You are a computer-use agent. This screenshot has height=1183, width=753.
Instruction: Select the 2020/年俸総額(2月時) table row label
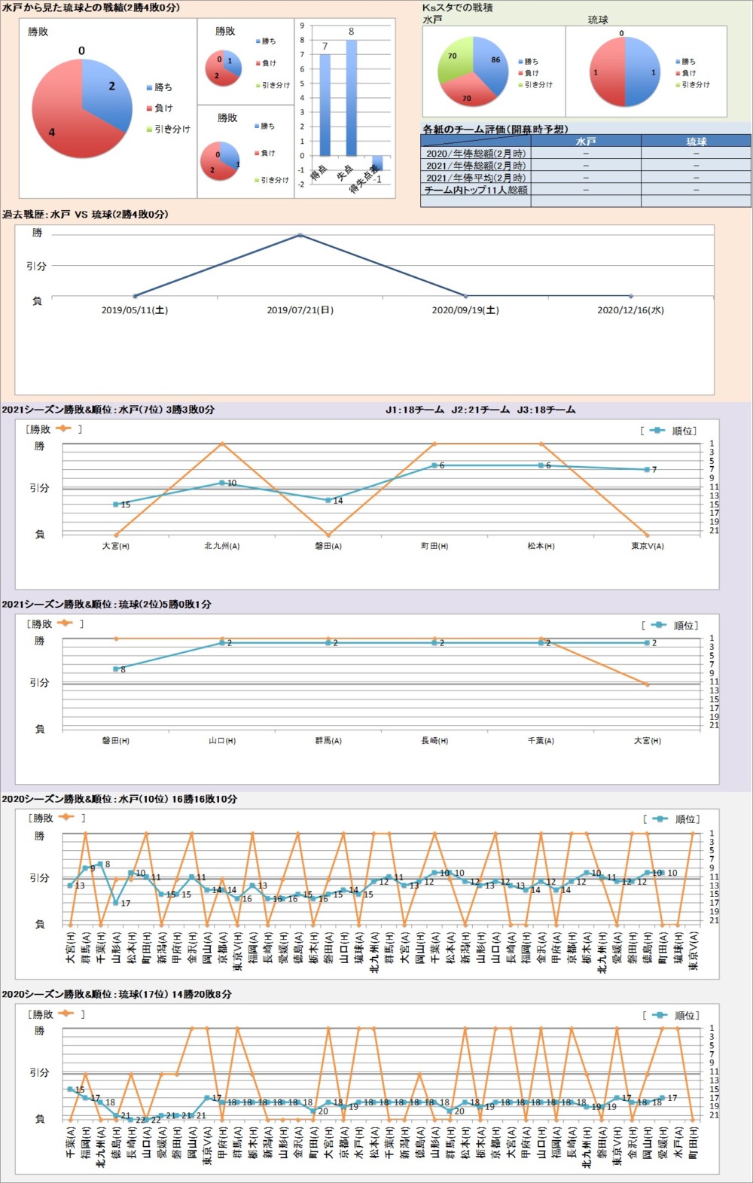(x=476, y=154)
